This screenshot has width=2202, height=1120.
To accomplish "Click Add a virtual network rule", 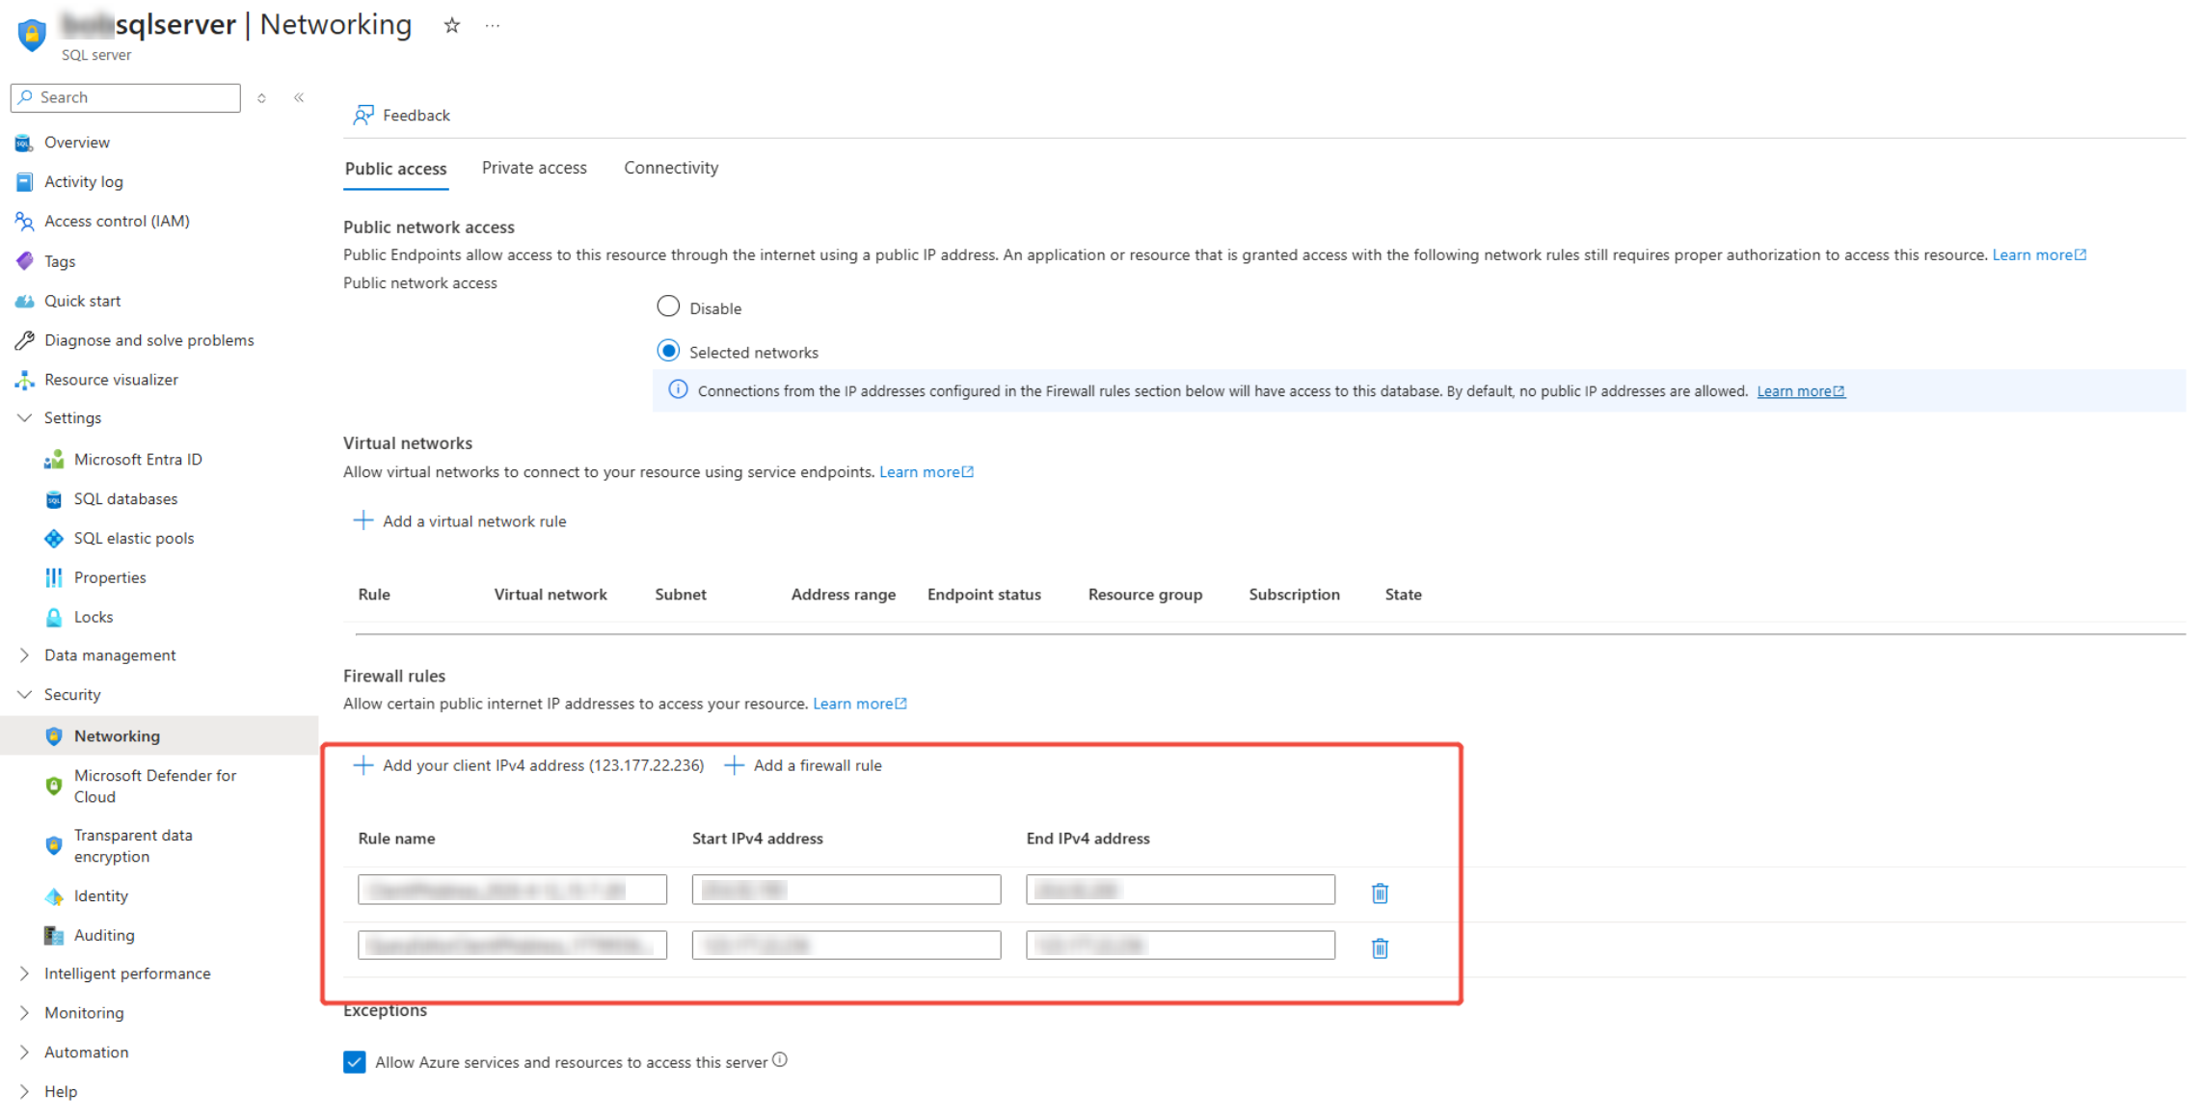I will pyautogui.click(x=460, y=521).
